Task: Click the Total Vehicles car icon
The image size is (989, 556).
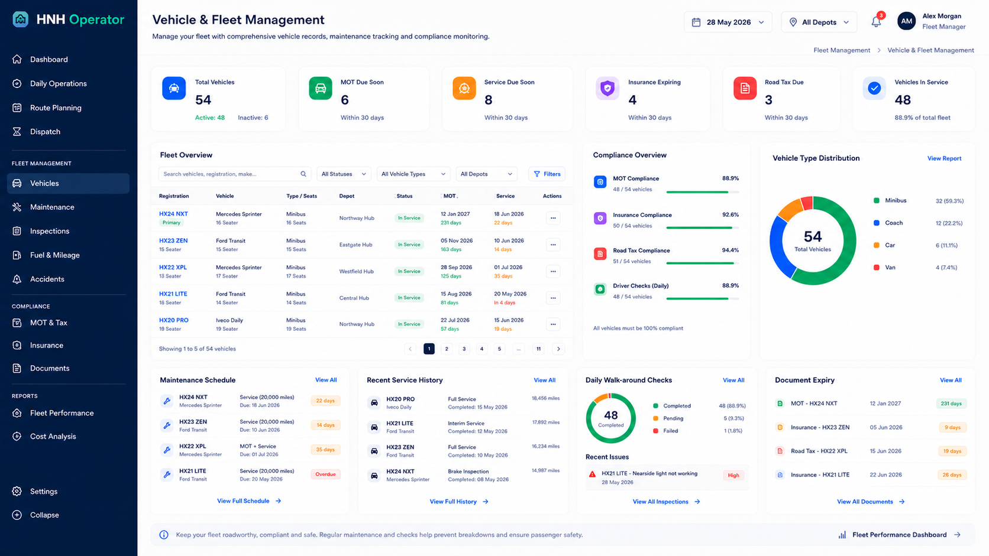Action: tap(174, 88)
